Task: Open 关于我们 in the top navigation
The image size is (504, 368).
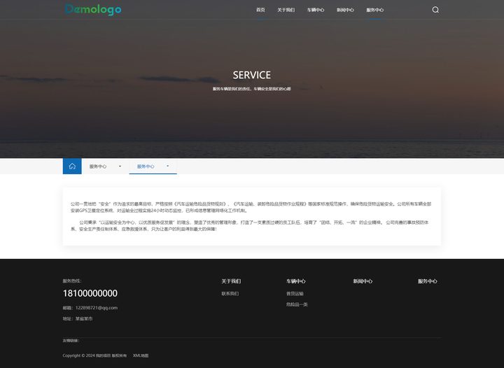Action: point(286,10)
